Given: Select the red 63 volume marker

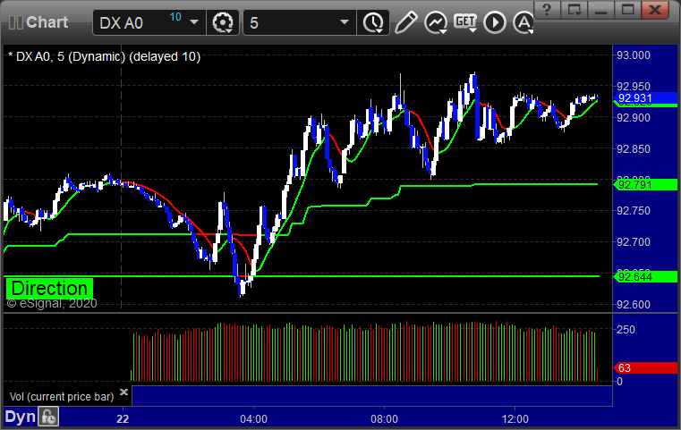Looking at the screenshot, I should click(645, 368).
